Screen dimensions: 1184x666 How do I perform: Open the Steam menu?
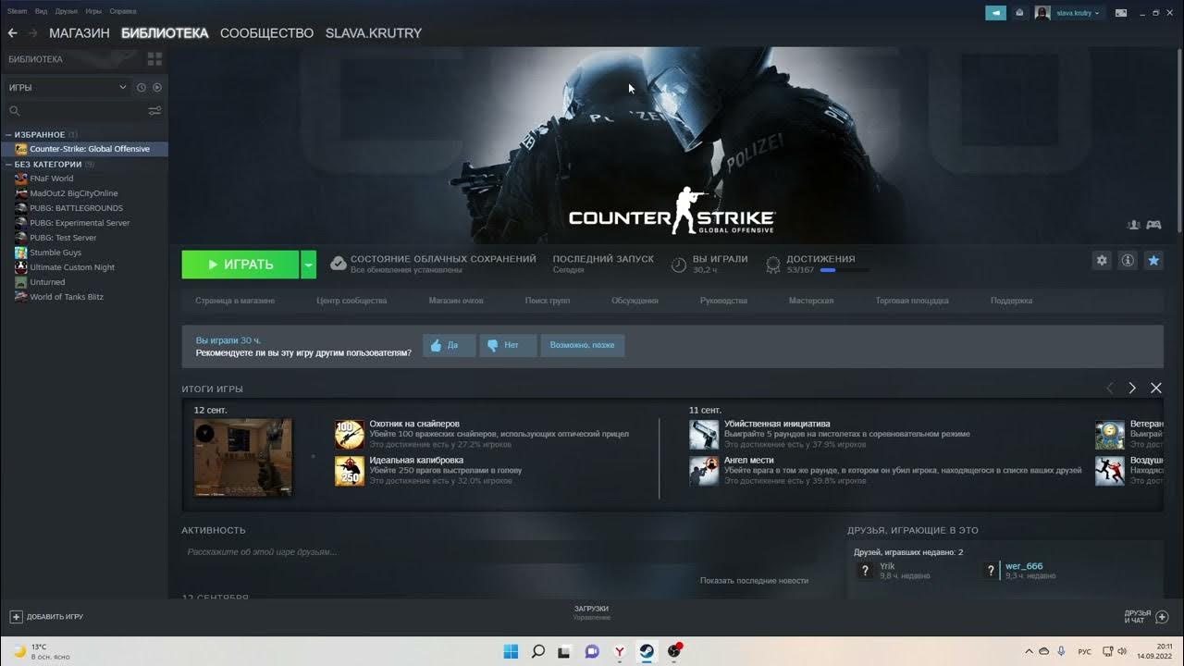(x=18, y=11)
